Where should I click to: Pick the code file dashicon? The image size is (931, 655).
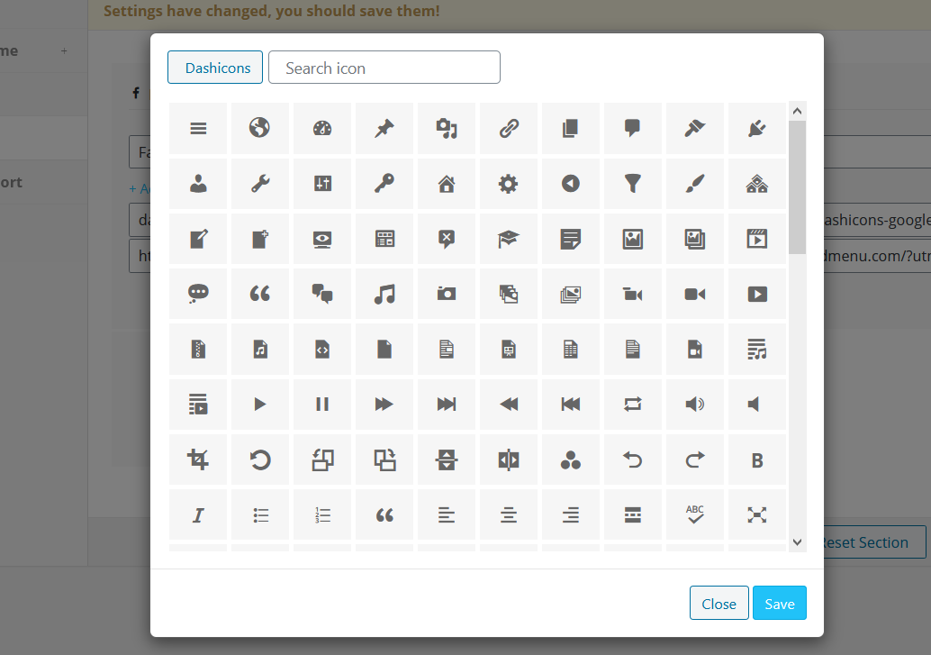point(321,349)
